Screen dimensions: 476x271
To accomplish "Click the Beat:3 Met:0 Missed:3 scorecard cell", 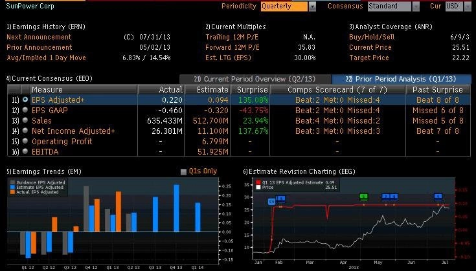I will click(x=337, y=131).
